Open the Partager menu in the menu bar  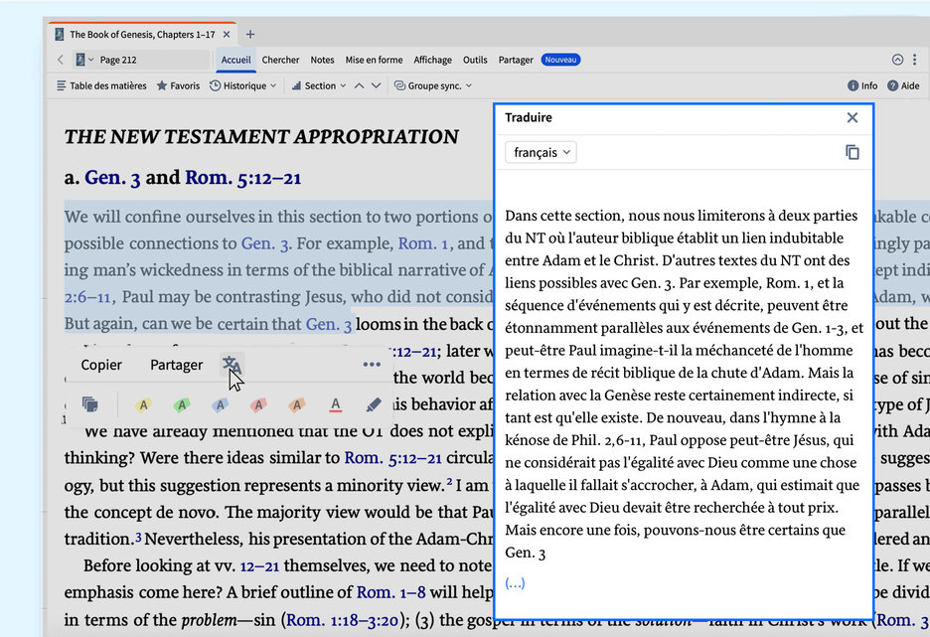click(x=516, y=60)
